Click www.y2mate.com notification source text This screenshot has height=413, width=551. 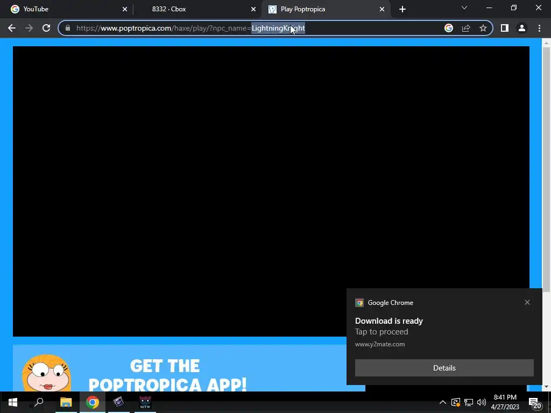click(x=379, y=344)
